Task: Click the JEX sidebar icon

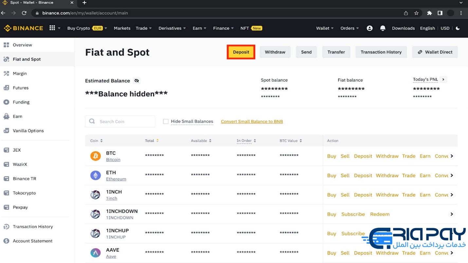Action: pyautogui.click(x=6, y=150)
